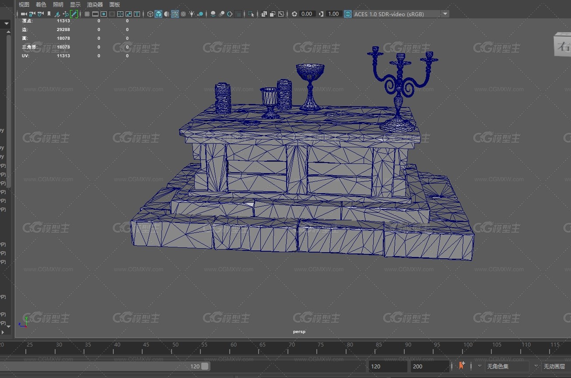
Task: Open the 视图 (View) menu
Action: [24, 4]
